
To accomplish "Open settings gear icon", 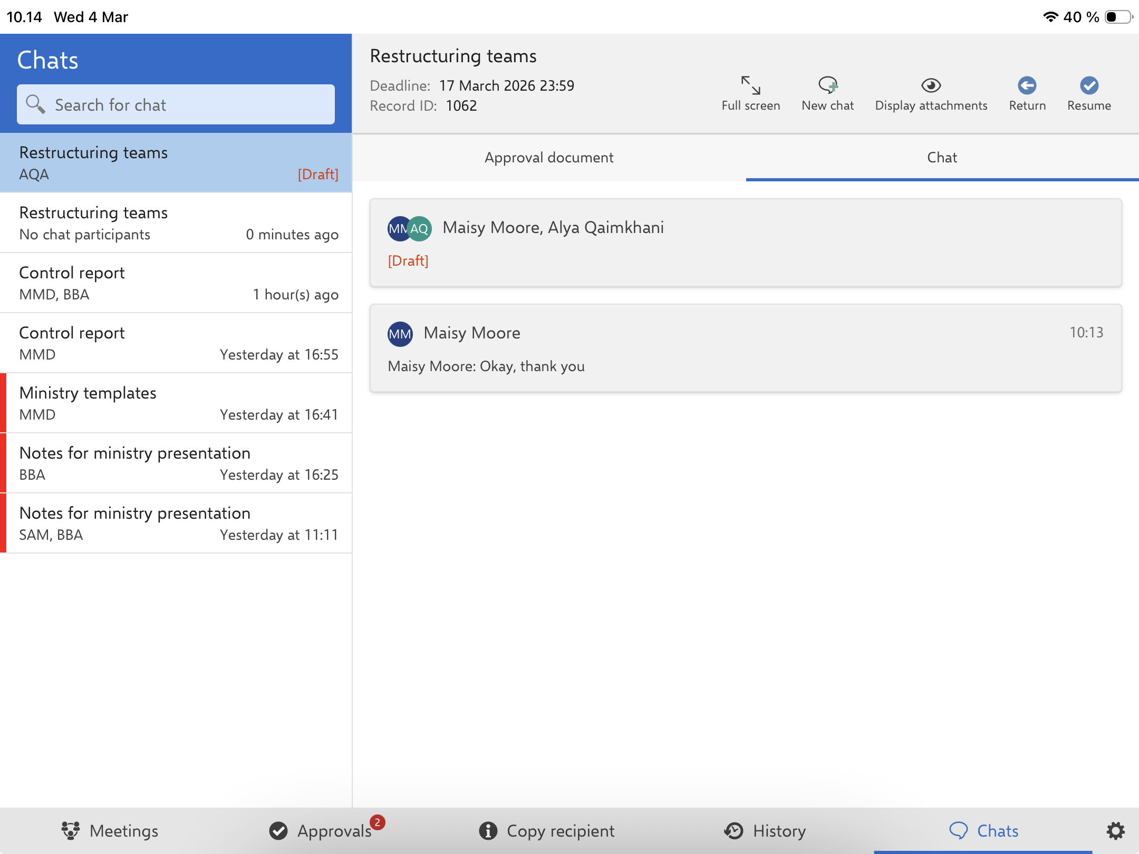I will coord(1115,831).
